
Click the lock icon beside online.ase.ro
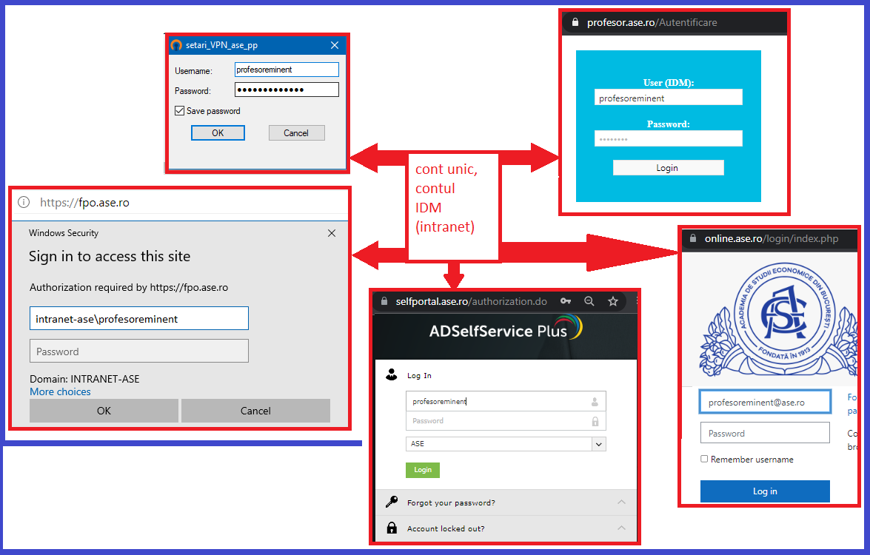click(x=692, y=238)
